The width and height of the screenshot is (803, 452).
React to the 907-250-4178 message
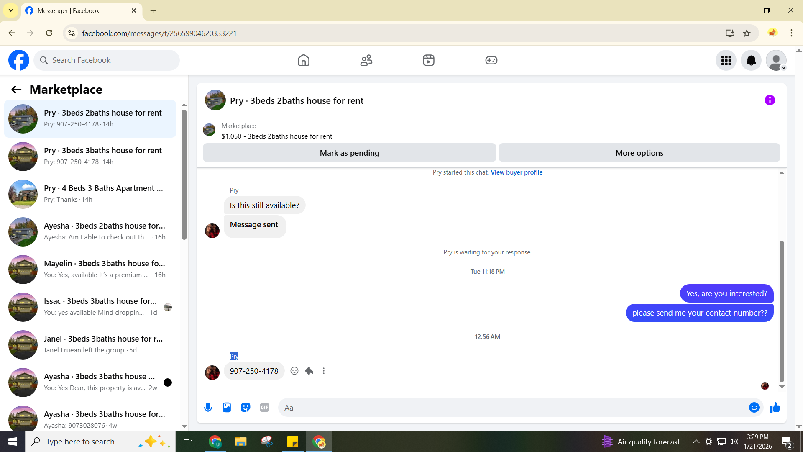tap(294, 371)
